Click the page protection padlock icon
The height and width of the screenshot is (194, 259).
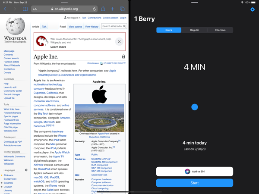123,56
